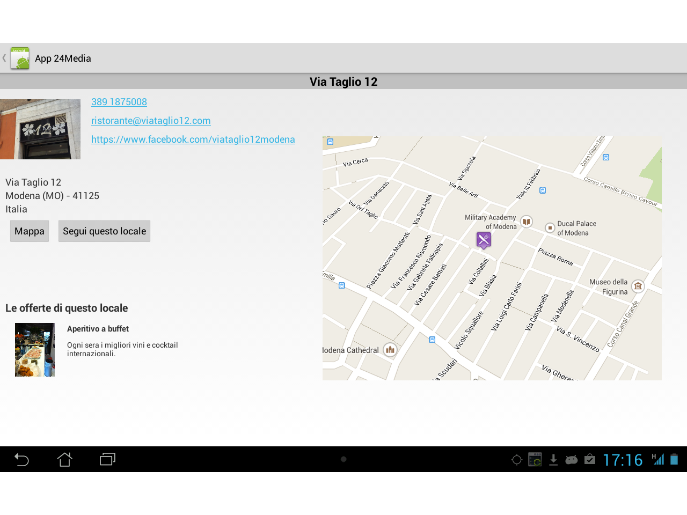
Task: Select Ducal Palace of Modena map icon
Action: coord(550,228)
